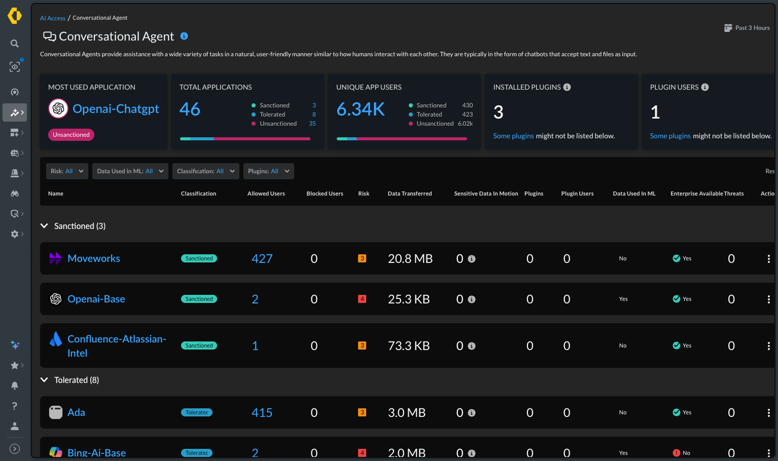Expand the sidebar using the bottom arrow button
778x461 pixels.
pyautogui.click(x=15, y=449)
